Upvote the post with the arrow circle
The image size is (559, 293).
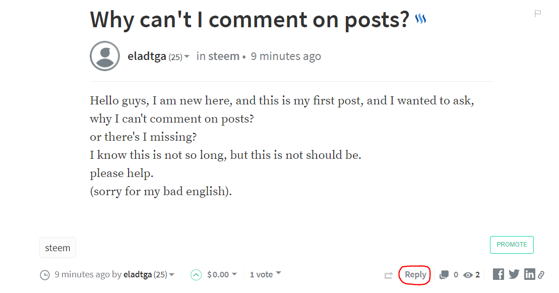coord(196,275)
